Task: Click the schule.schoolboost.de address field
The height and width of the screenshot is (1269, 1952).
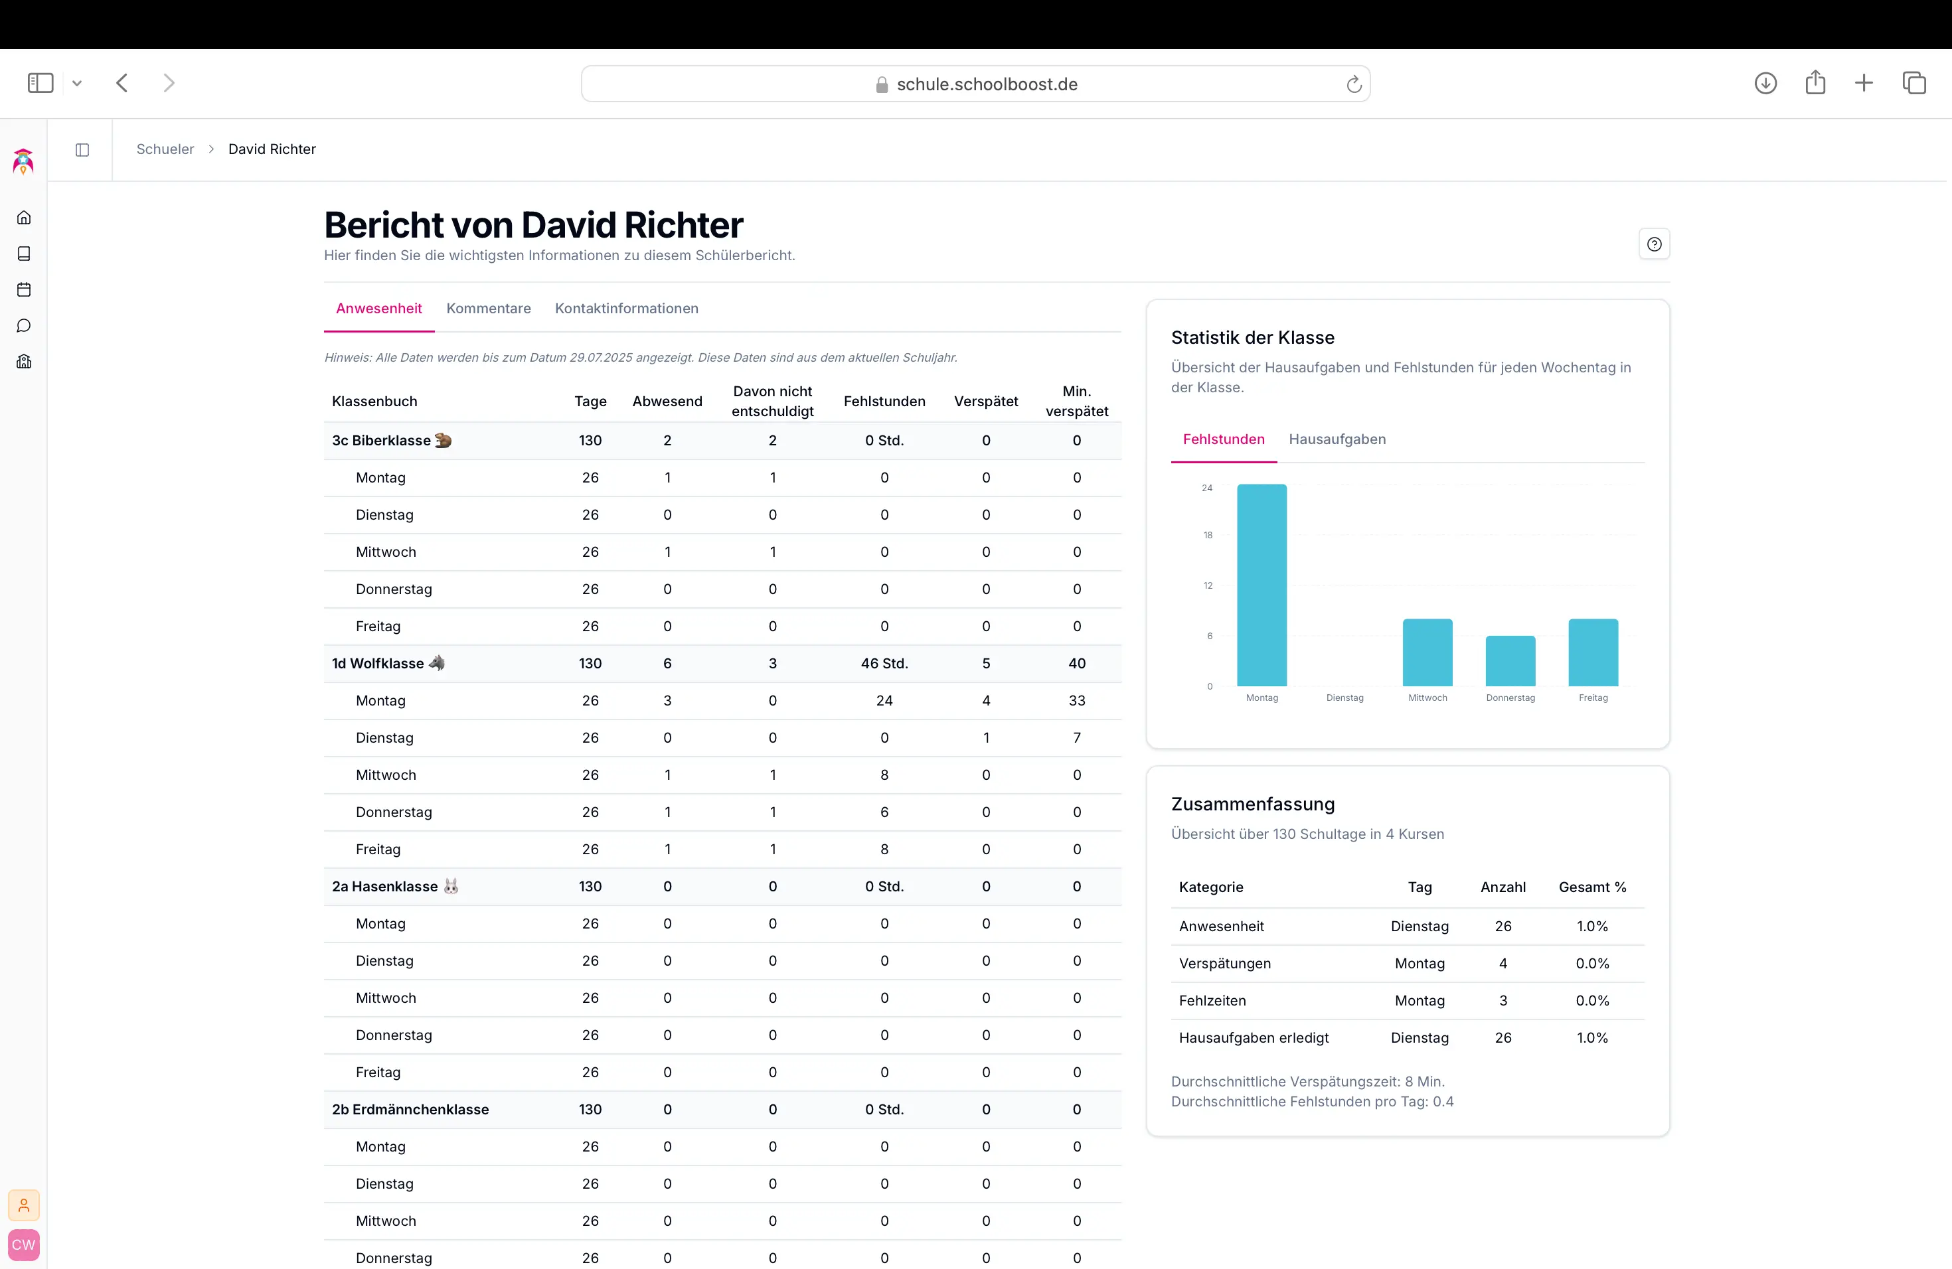Action: [x=975, y=84]
